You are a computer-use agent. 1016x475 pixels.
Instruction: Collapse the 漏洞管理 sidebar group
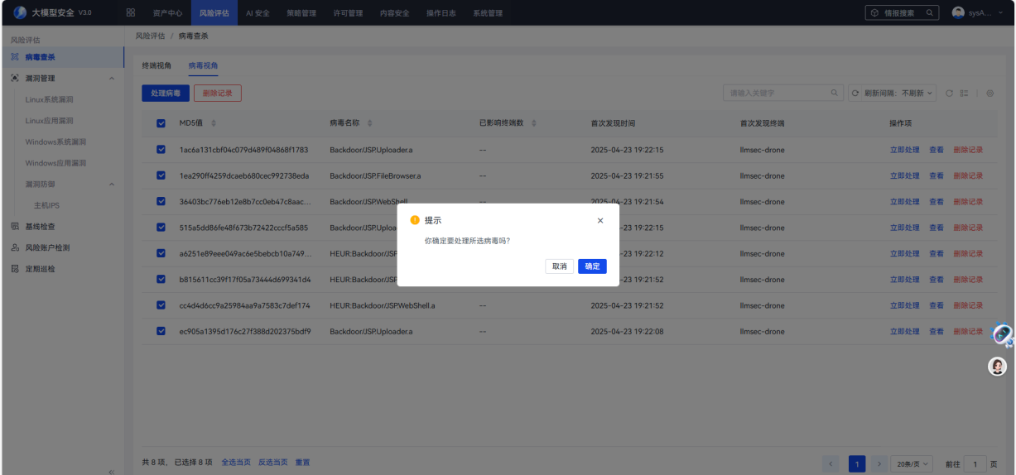(112, 79)
